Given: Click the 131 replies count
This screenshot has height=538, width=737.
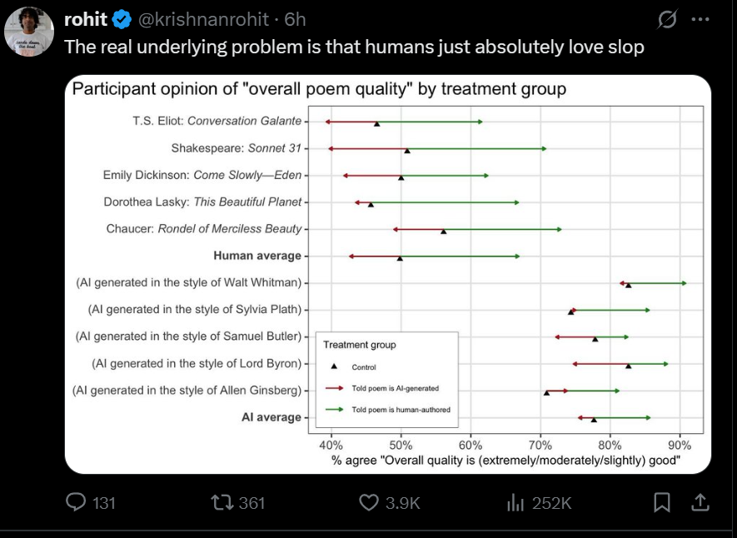Looking at the screenshot, I should 102,502.
